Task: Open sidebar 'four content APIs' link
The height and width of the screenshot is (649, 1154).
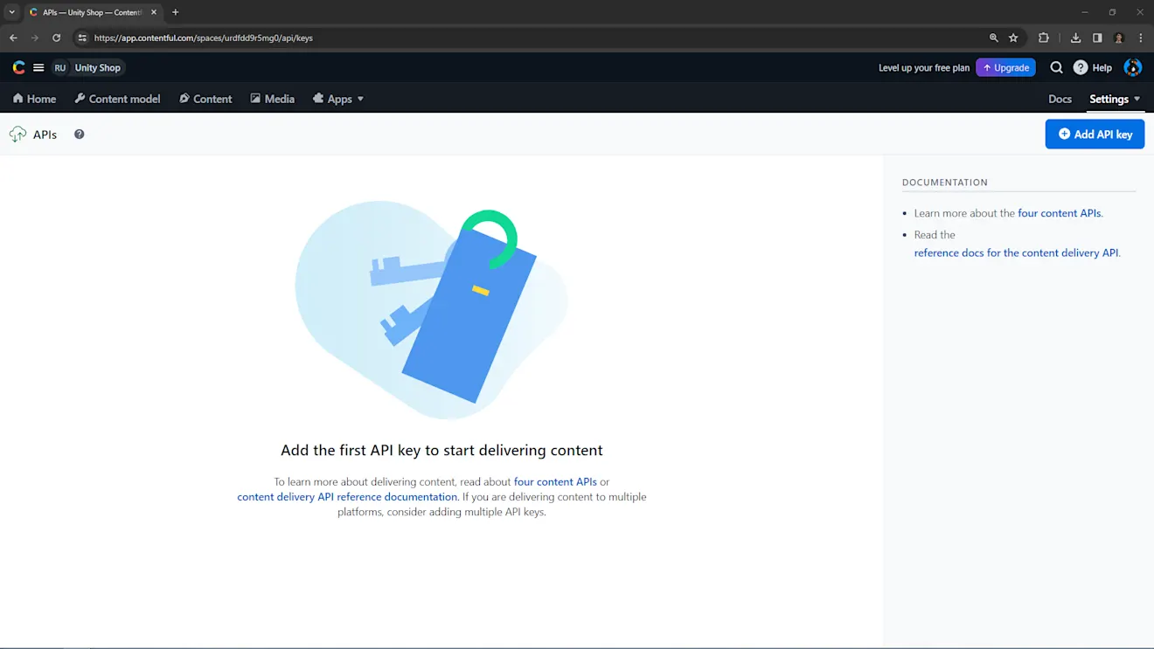Action: click(x=1059, y=213)
